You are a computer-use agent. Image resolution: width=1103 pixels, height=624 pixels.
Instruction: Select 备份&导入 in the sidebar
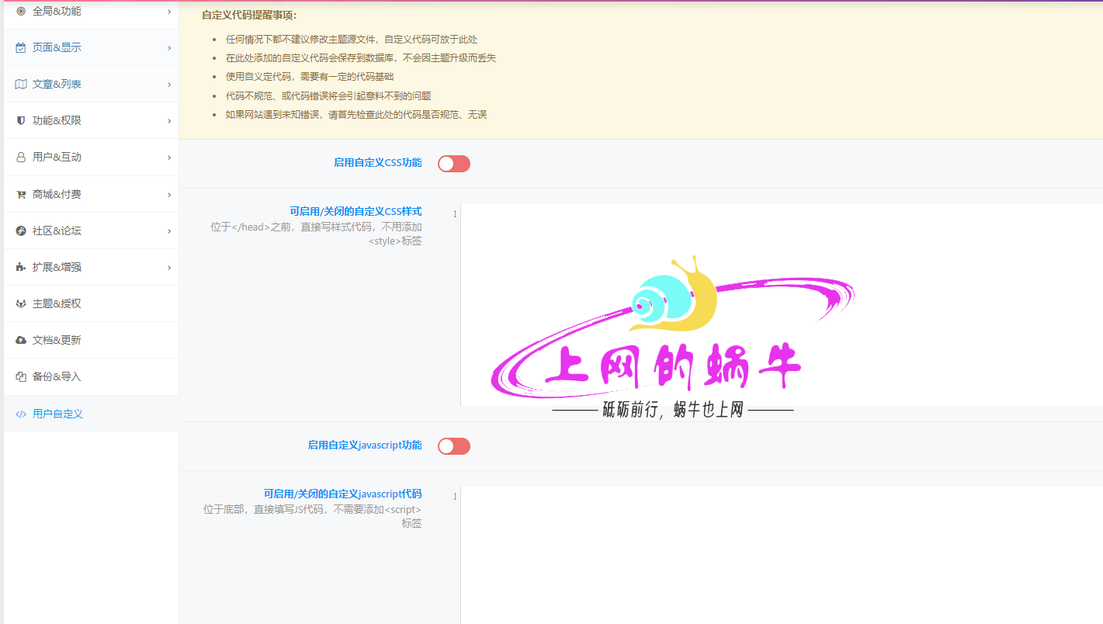(92, 376)
